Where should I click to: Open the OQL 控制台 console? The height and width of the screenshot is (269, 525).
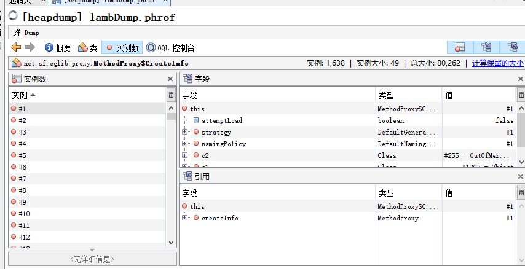pyautogui.click(x=170, y=48)
